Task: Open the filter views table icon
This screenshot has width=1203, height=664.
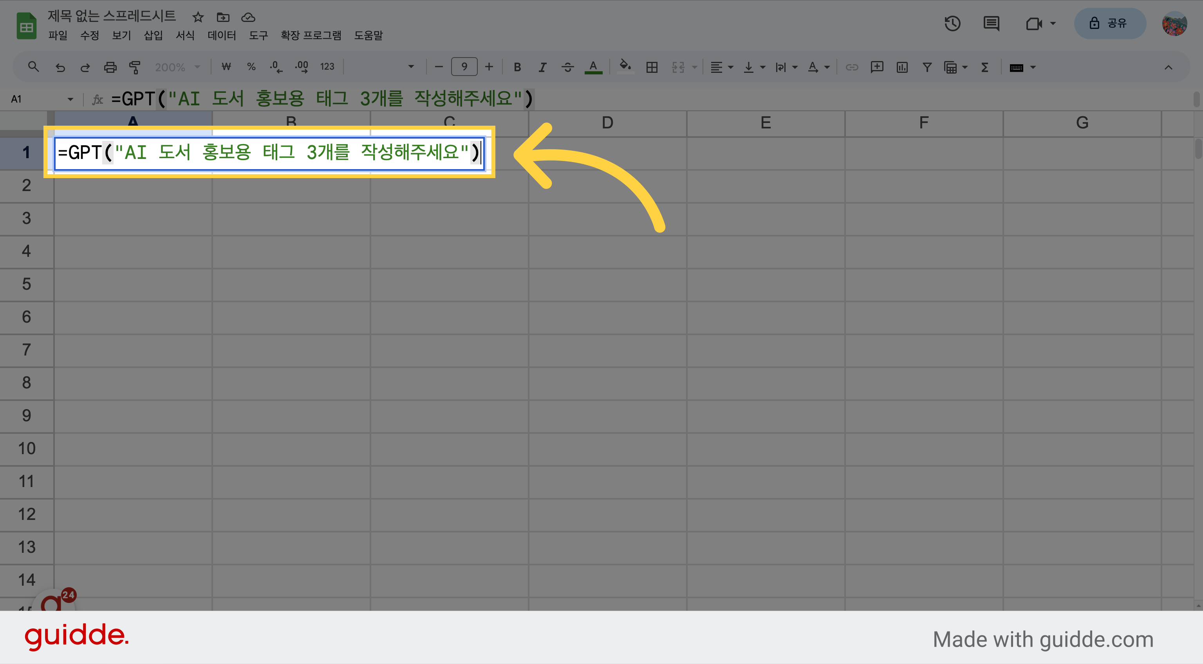Action: pyautogui.click(x=950, y=67)
